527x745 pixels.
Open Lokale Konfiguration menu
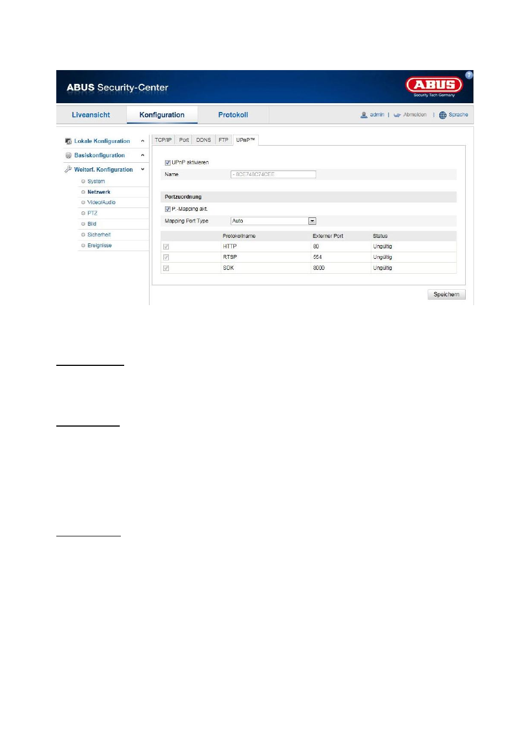pyautogui.click(x=102, y=141)
